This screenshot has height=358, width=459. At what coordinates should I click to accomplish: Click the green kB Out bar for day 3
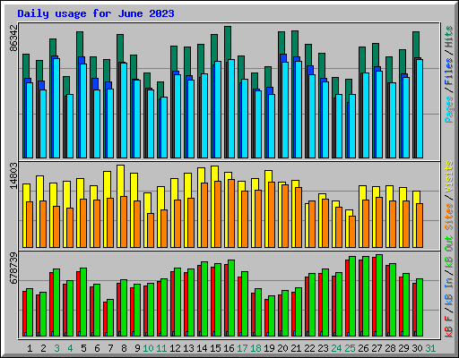pyautogui.click(x=56, y=303)
